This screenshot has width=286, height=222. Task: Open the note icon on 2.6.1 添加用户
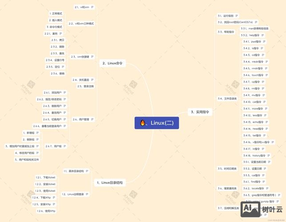[65, 92]
